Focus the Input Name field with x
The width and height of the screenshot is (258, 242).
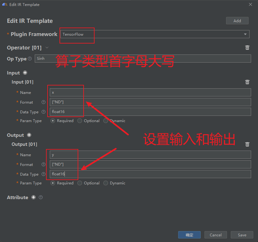pos(150,92)
